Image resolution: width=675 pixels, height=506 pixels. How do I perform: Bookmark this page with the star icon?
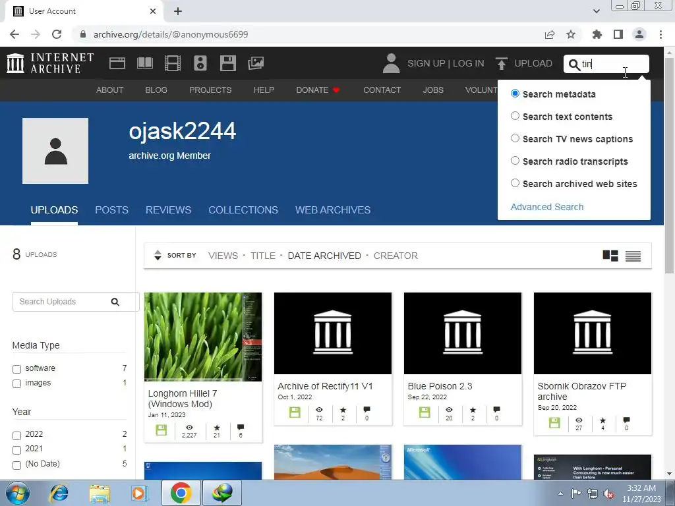[571, 34]
